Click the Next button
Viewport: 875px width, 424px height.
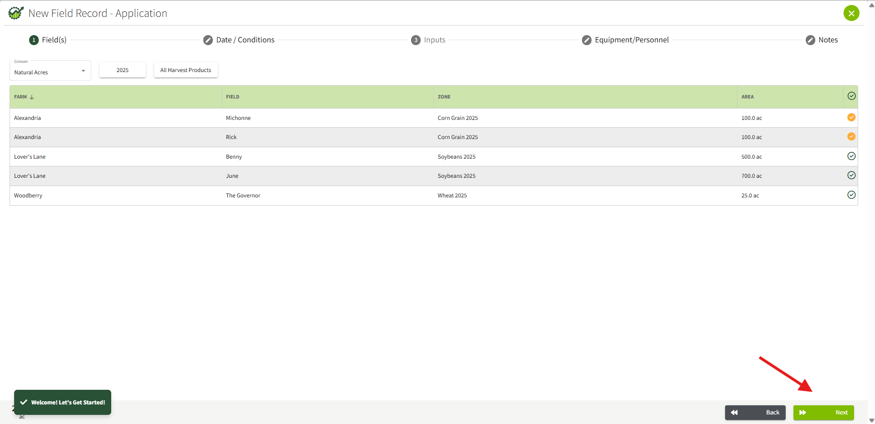824,413
